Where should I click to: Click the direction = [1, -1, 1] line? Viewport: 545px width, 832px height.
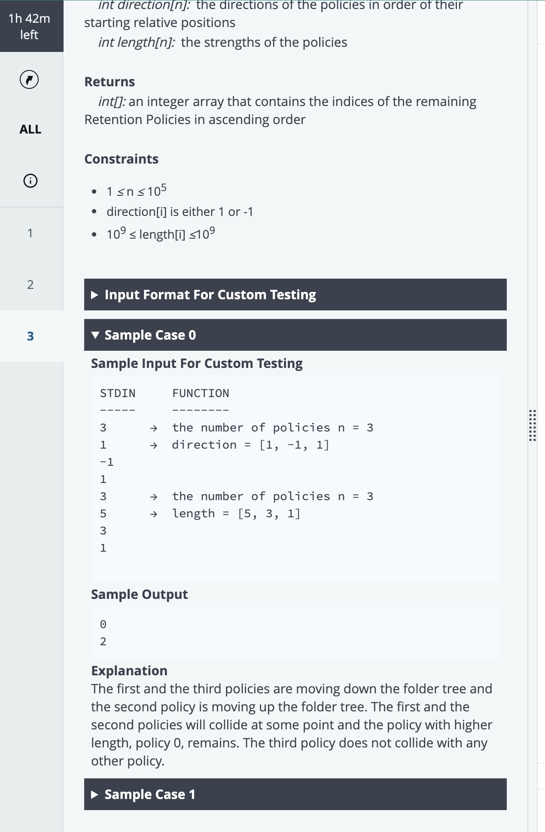click(x=250, y=445)
